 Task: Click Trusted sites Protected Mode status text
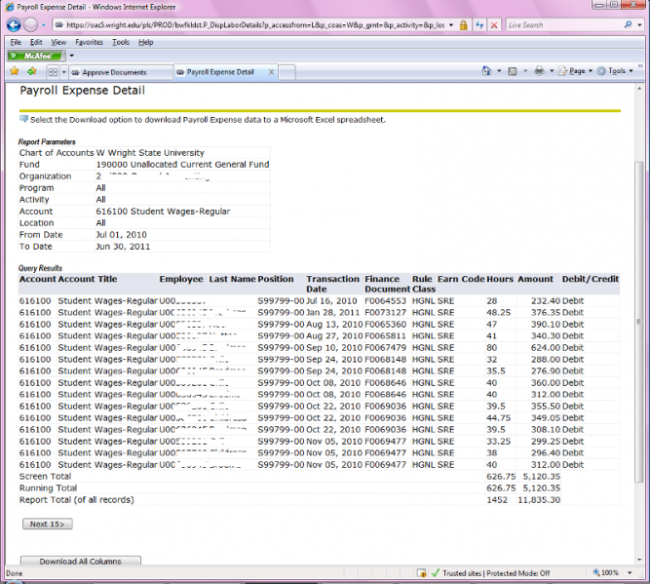click(x=496, y=573)
